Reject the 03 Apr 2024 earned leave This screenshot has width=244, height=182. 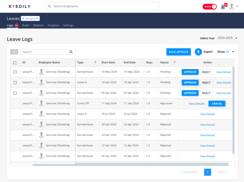[x=206, y=93]
